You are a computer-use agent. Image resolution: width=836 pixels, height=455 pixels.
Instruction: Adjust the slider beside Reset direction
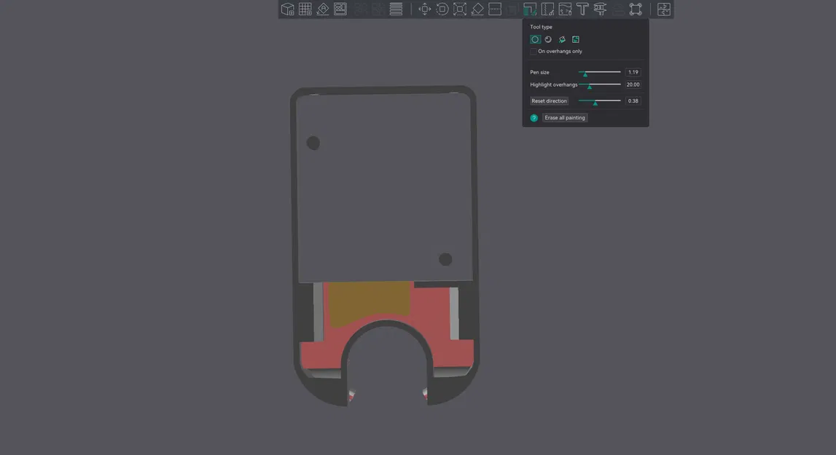(600, 100)
